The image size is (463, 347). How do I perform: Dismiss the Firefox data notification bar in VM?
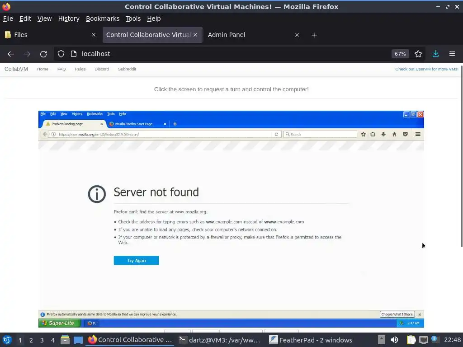[420, 314]
